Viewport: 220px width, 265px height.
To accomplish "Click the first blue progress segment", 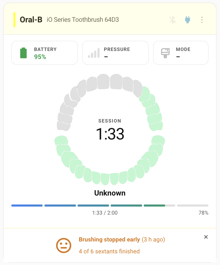I will (x=27, y=205).
